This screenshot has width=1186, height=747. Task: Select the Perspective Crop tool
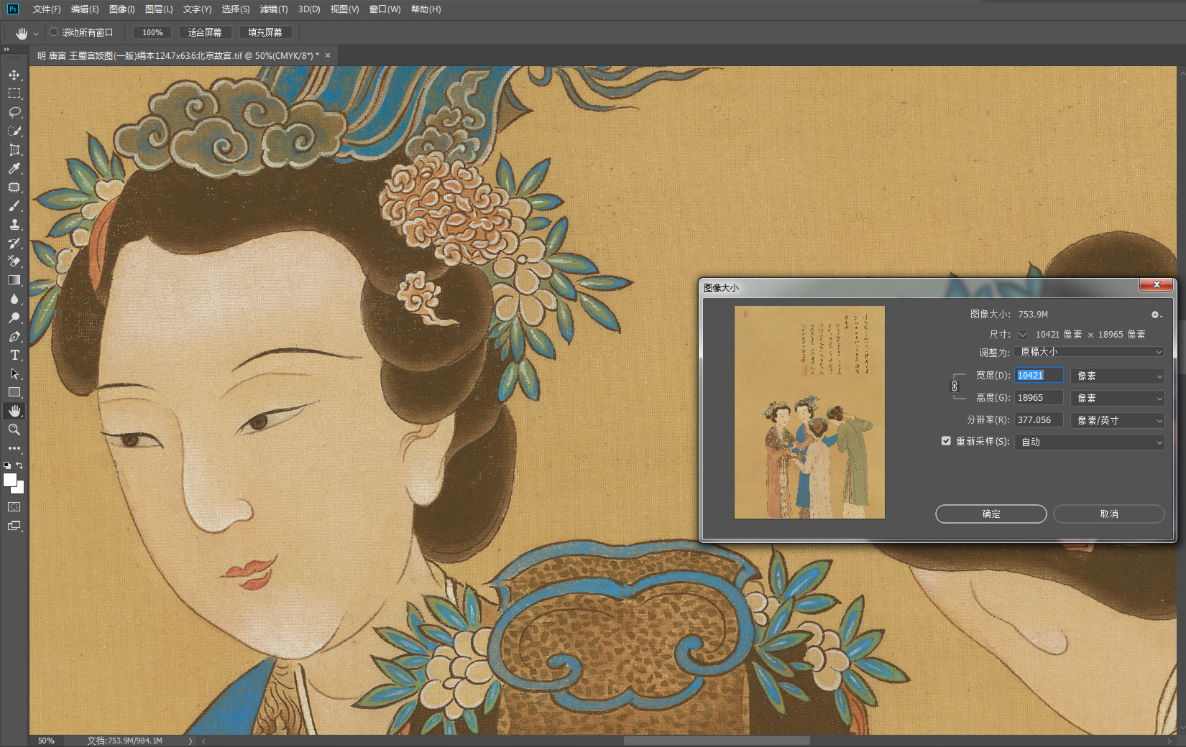[14, 149]
